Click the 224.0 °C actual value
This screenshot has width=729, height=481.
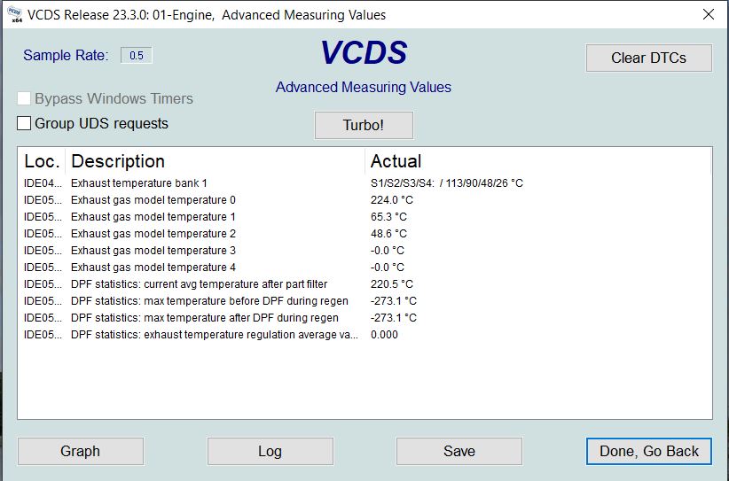[391, 200]
